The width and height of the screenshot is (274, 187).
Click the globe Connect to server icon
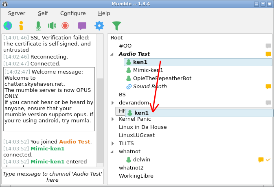pyautogui.click(x=8, y=26)
